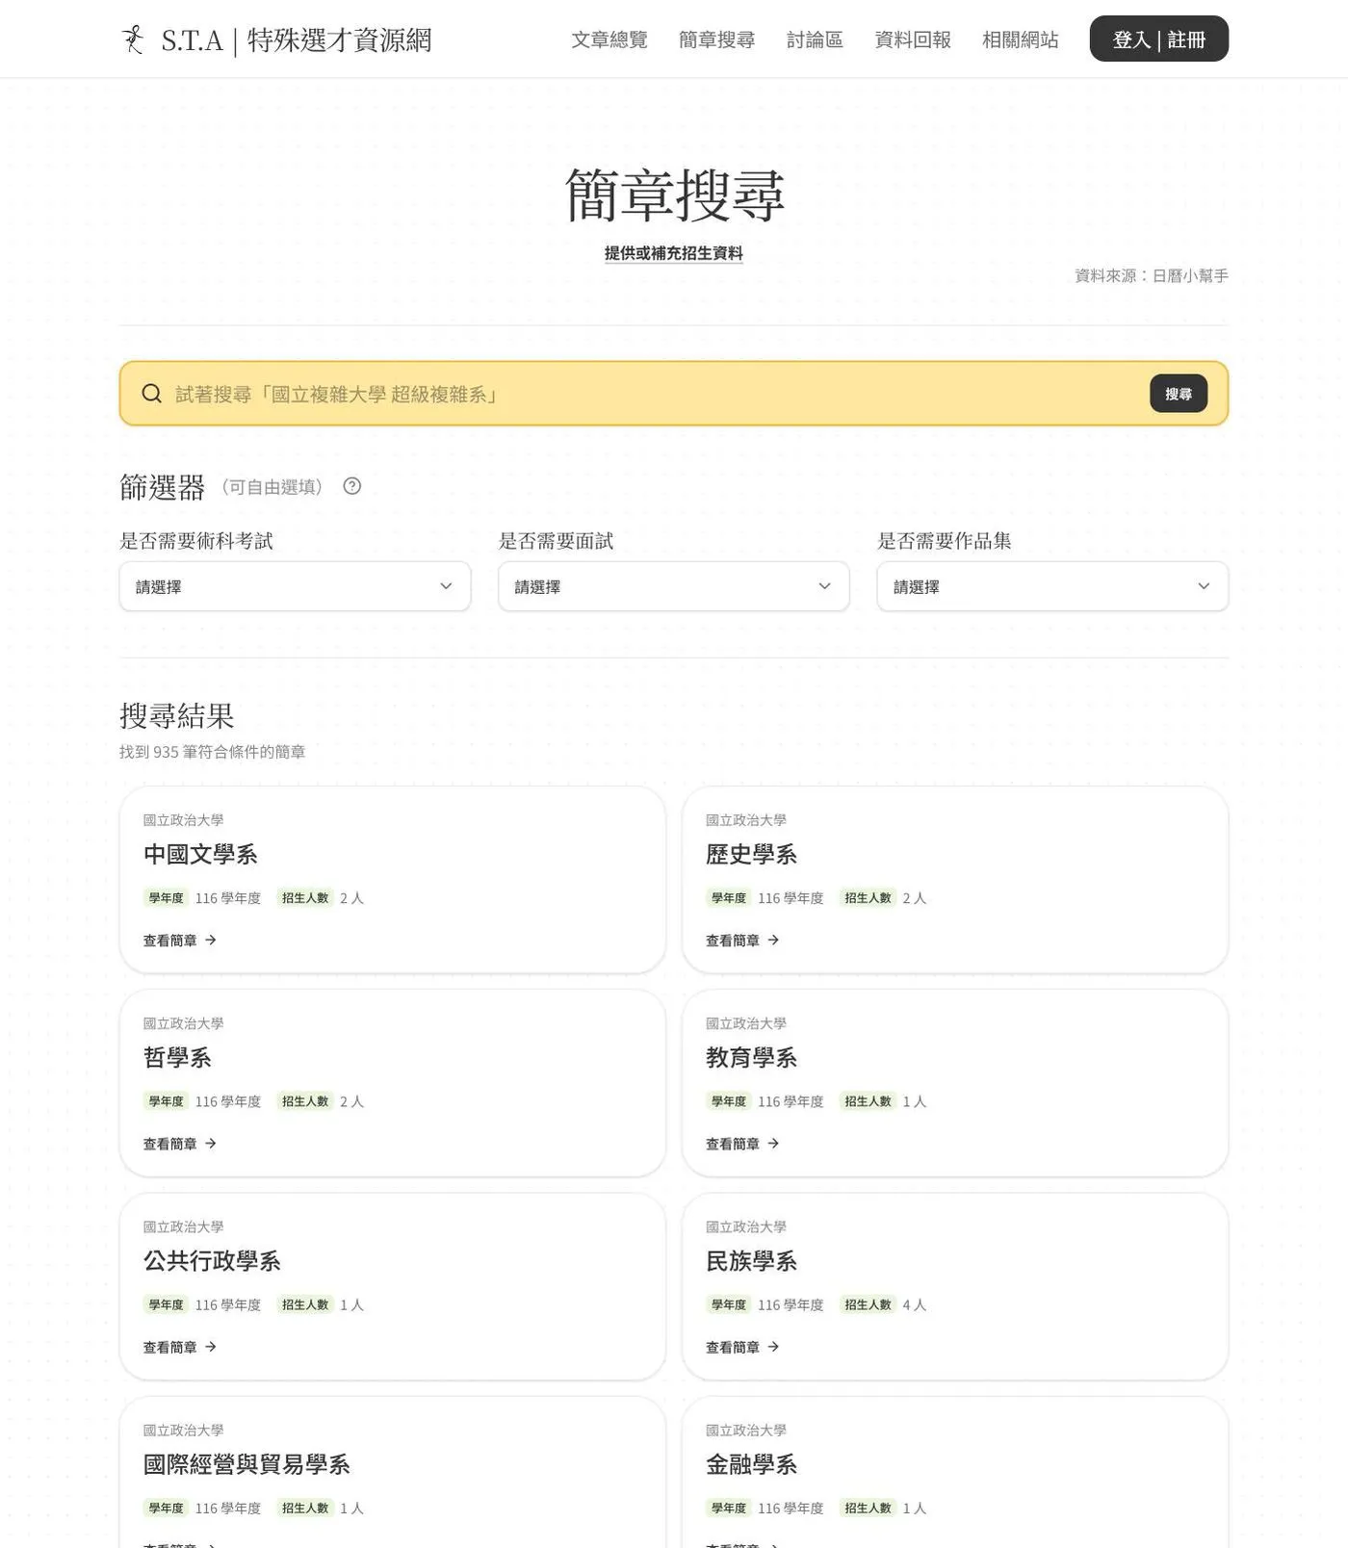
Task: Click the magnifier icon in the search bar
Action: [151, 394]
